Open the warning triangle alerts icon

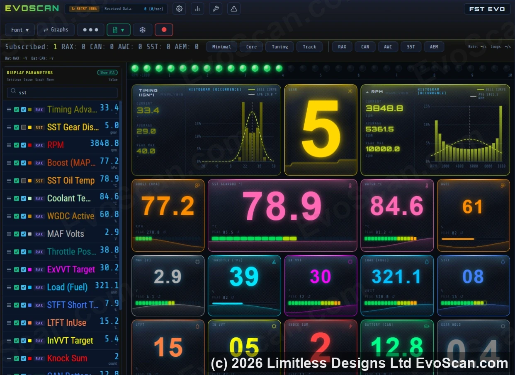(x=234, y=9)
